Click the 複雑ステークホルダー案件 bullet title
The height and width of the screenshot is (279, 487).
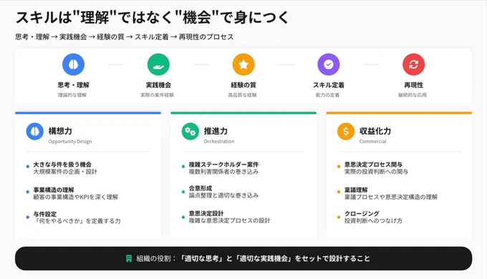pos(223,165)
